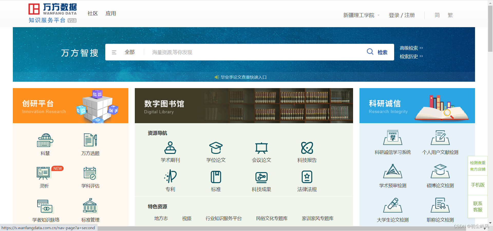Open the 专利 patent icon

(170, 176)
